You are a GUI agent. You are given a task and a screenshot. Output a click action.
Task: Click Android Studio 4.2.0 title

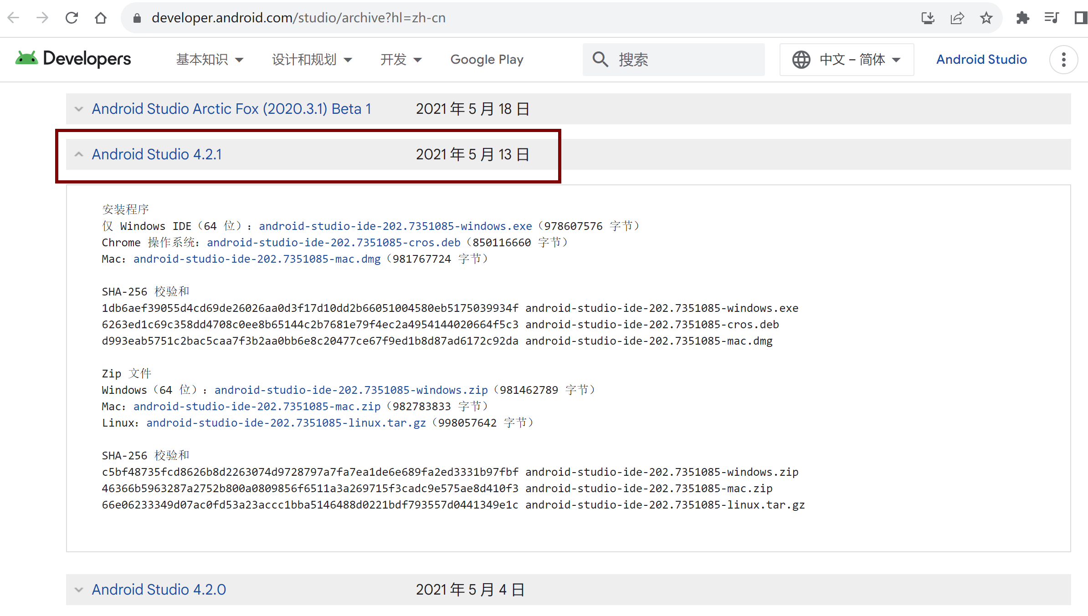(x=159, y=590)
